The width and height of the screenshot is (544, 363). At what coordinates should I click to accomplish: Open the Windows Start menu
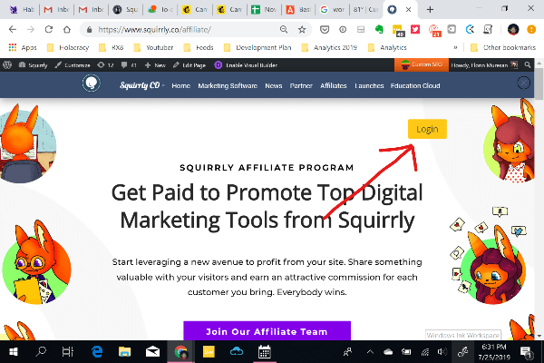[14, 352]
